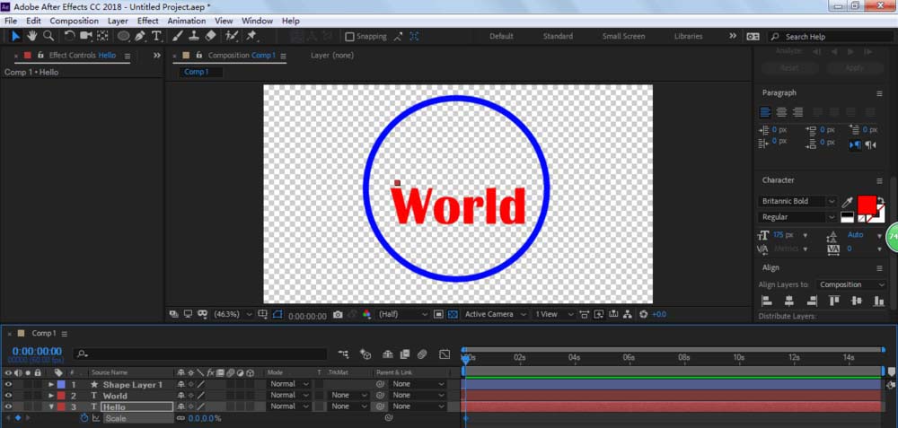Choose the Pen tool

(x=140, y=36)
